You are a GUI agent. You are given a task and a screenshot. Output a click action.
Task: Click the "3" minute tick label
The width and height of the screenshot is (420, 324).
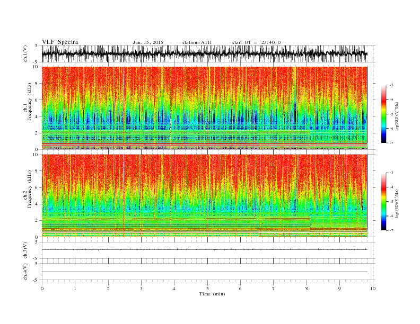point(141,289)
